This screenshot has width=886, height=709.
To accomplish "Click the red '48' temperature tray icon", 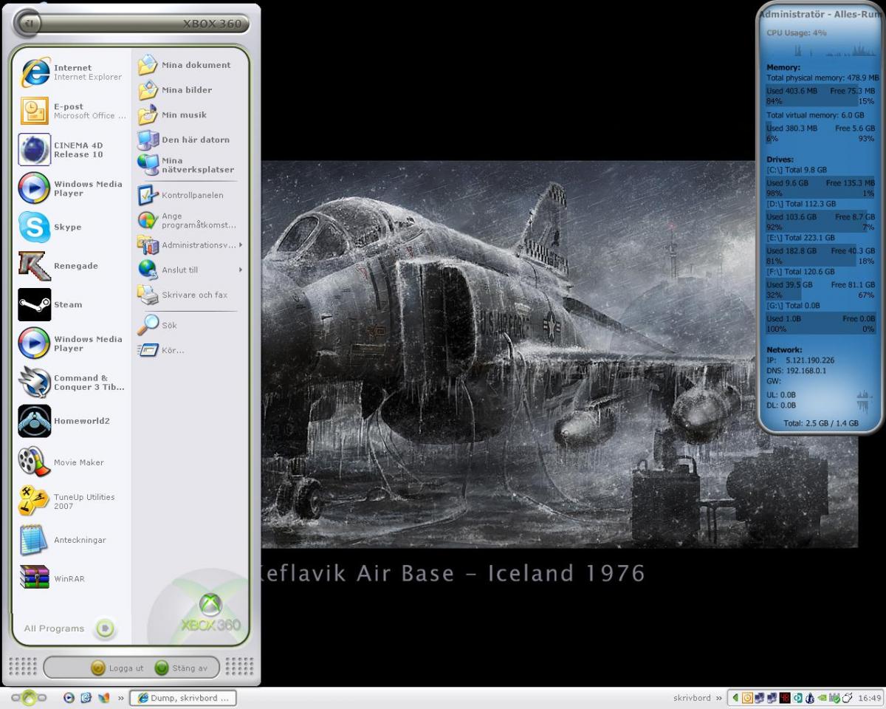I will (785, 697).
